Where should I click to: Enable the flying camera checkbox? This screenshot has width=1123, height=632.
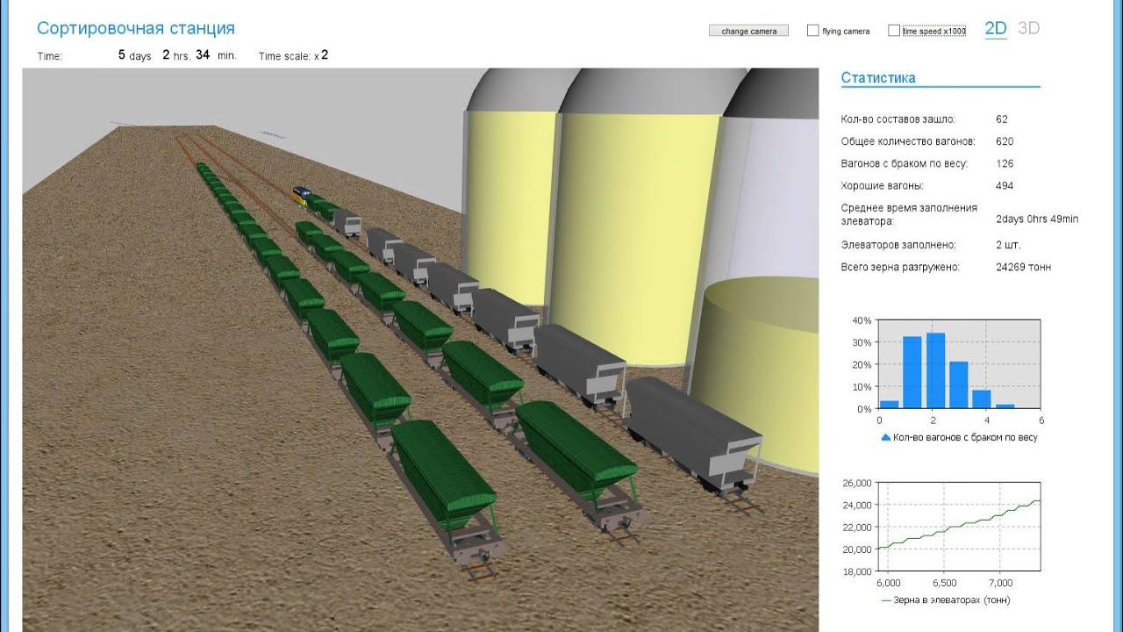pyautogui.click(x=812, y=31)
